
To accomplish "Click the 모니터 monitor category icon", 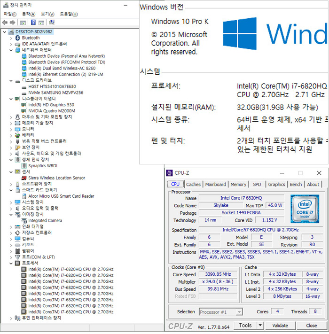I will click(18, 129).
